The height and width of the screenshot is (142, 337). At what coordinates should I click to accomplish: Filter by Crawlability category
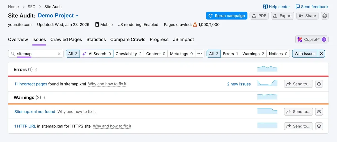pyautogui.click(x=129, y=54)
